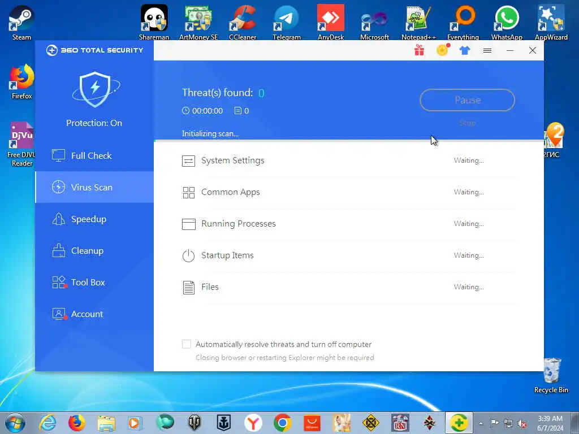The height and width of the screenshot is (434, 579).
Task: Click the Threat(s) found count
Action: tap(261, 93)
